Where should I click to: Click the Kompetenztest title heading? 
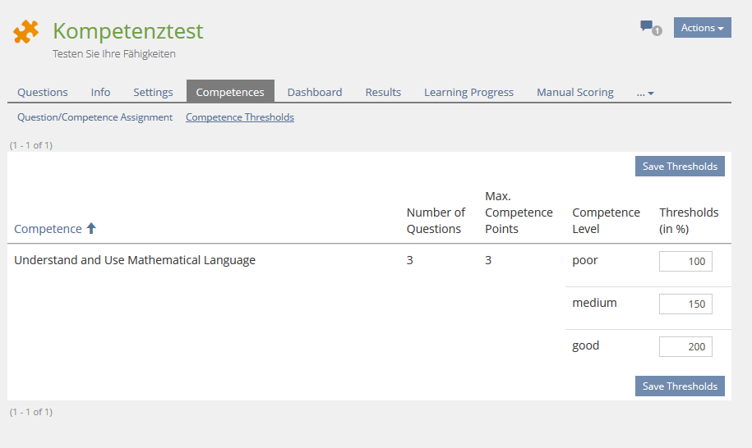(128, 31)
